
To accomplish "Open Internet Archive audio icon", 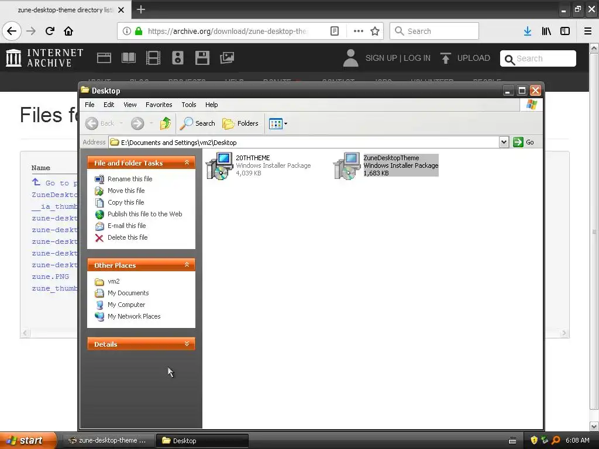I will tap(178, 58).
